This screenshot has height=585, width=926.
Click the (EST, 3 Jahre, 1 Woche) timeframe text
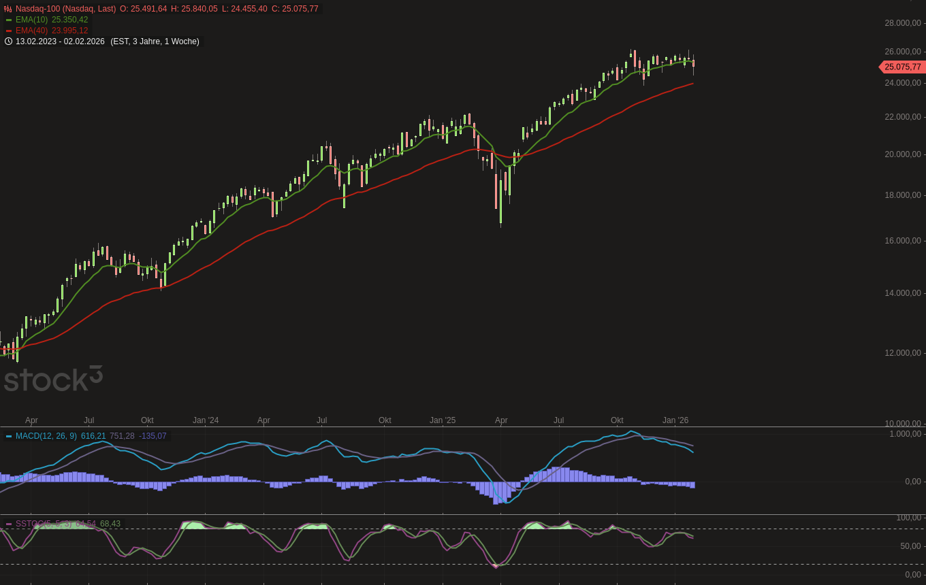click(155, 41)
